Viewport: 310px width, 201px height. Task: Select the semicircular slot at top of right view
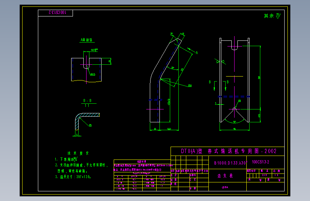click(234, 48)
